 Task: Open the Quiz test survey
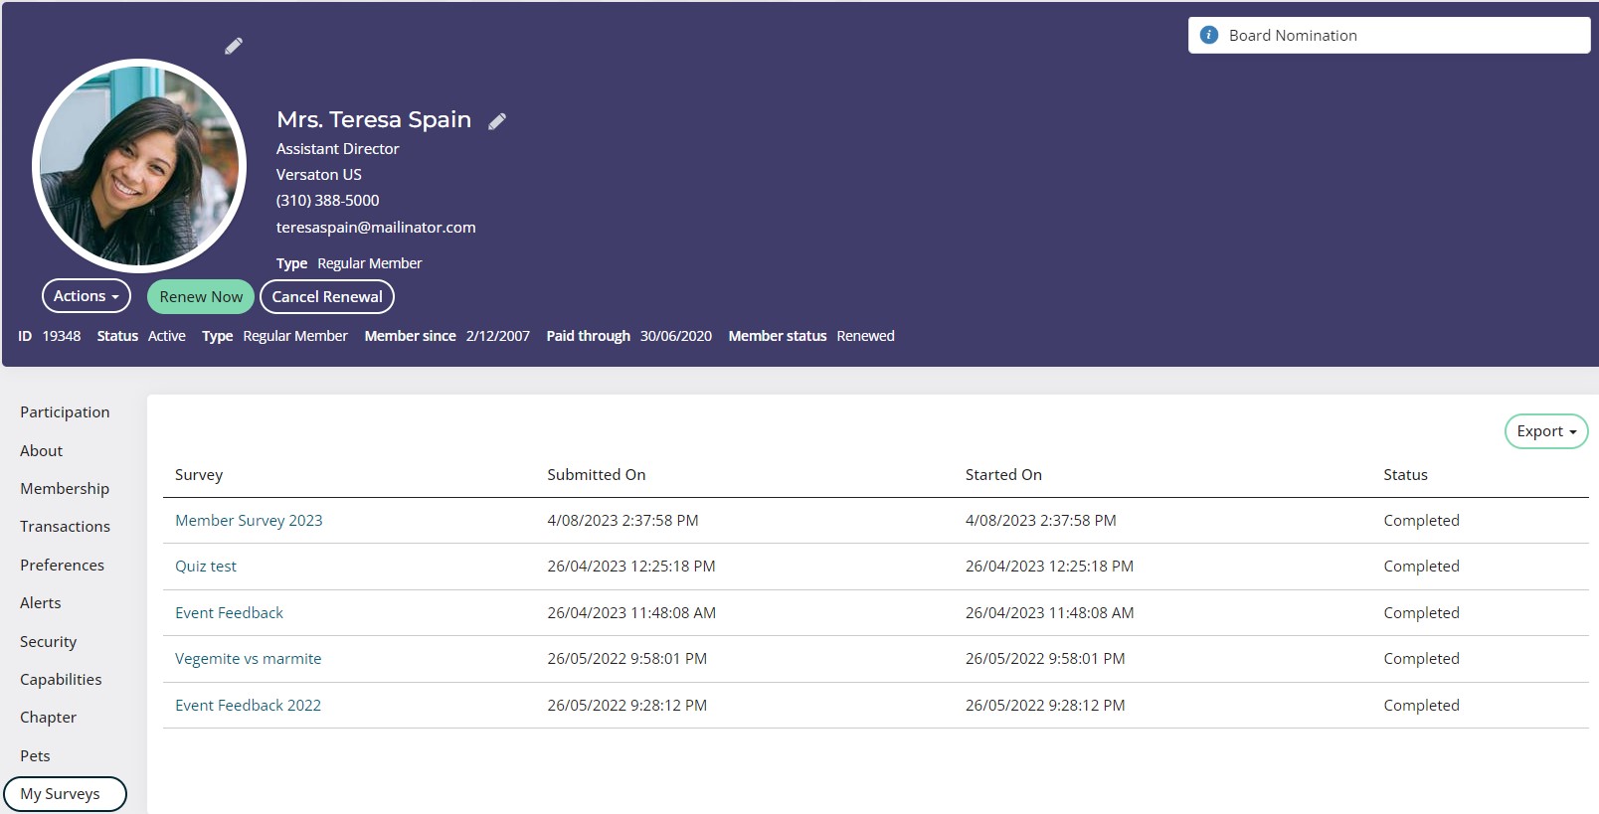pyautogui.click(x=206, y=566)
